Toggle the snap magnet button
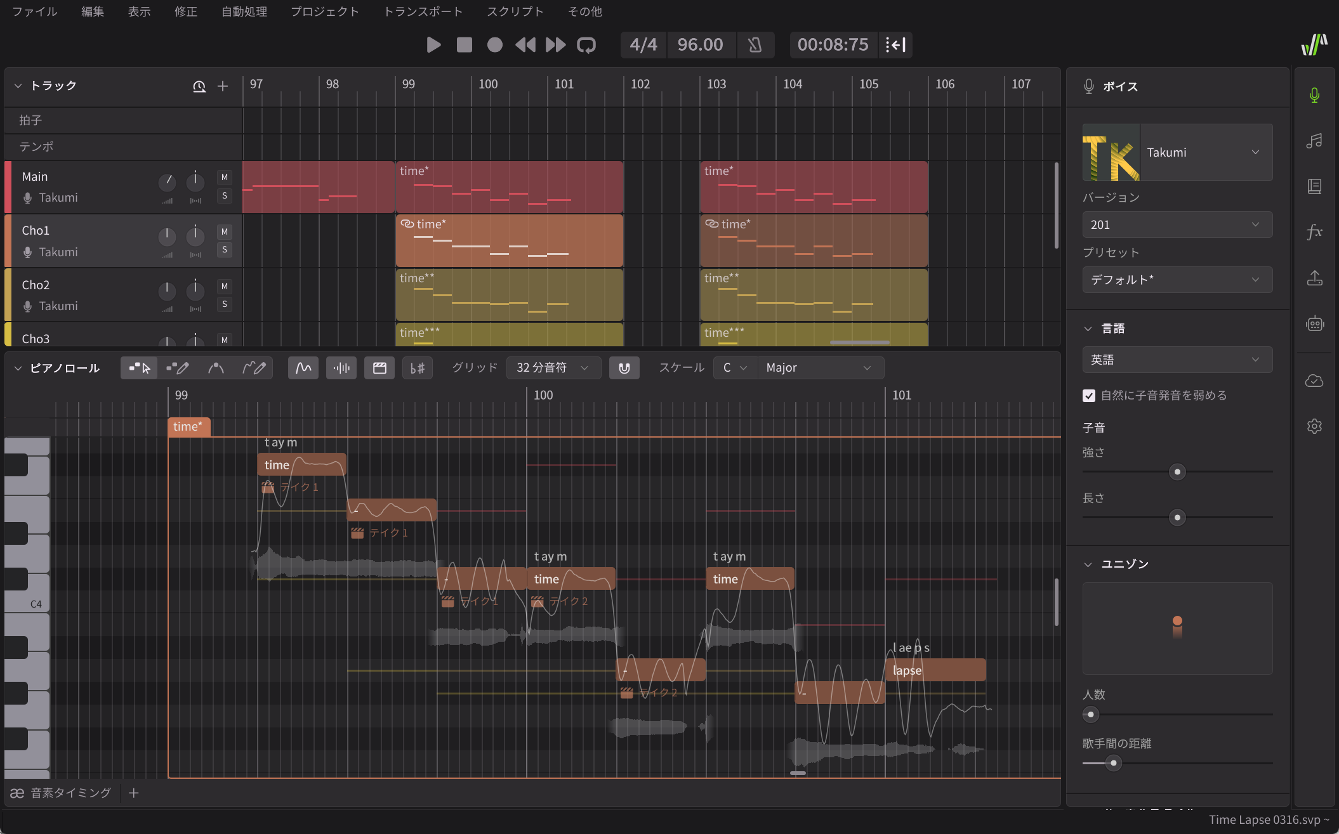Screen dimensions: 1339x834 pyautogui.click(x=624, y=368)
